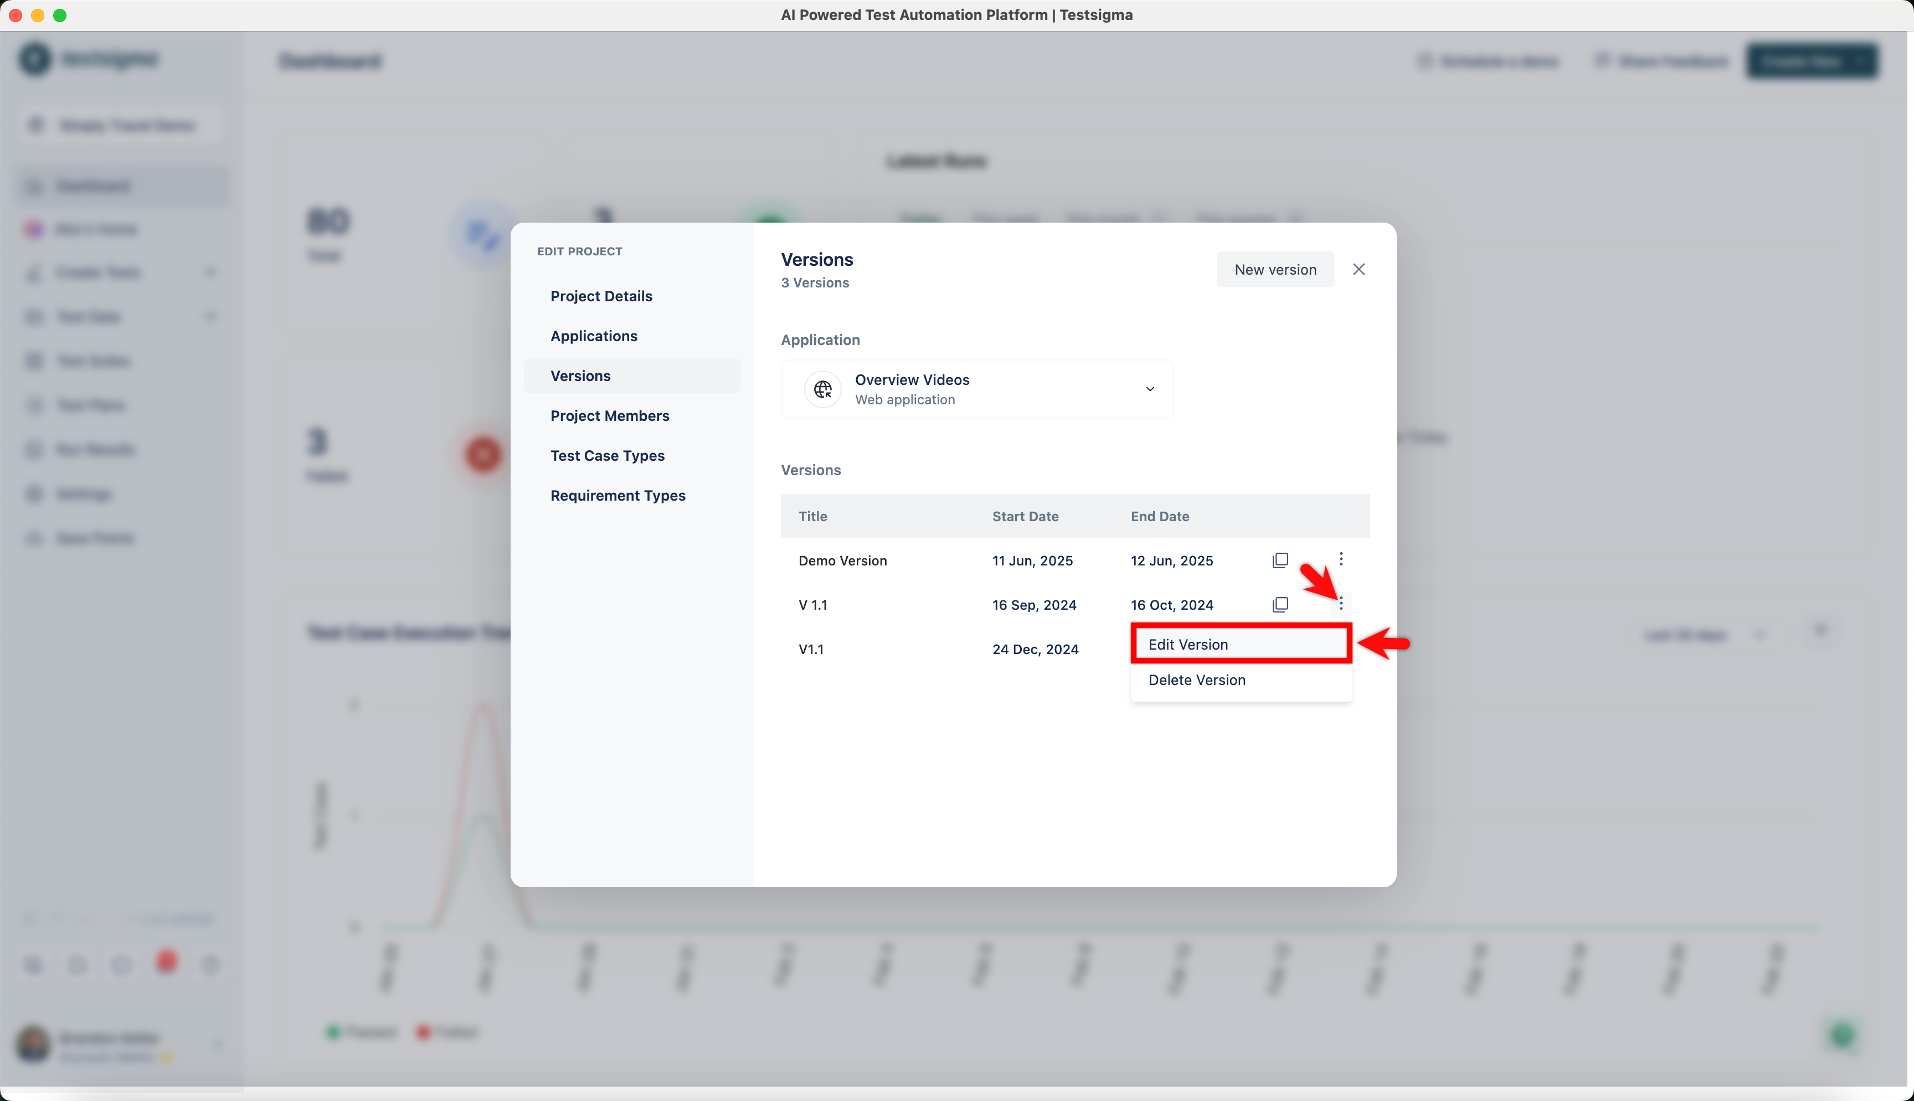
Task: Copy the V 1.1 row using the duplicate icon
Action: click(1280, 604)
